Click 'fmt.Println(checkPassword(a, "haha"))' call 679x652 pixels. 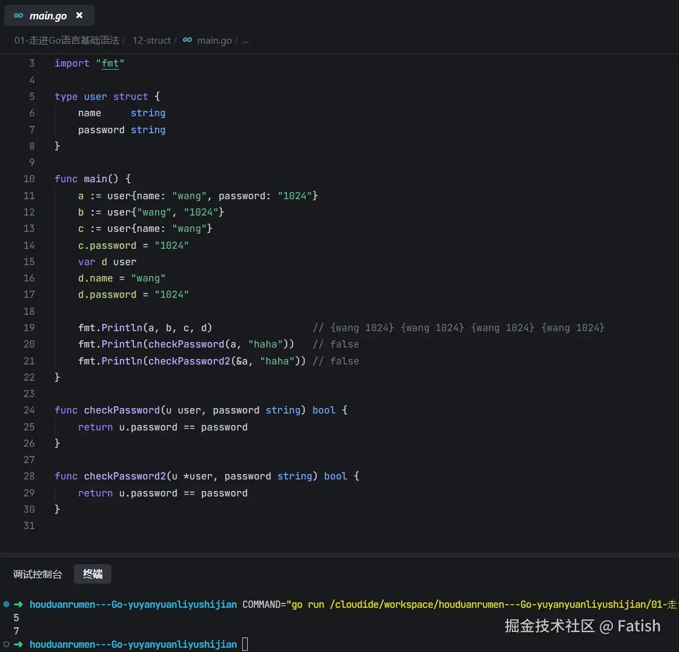(186, 344)
